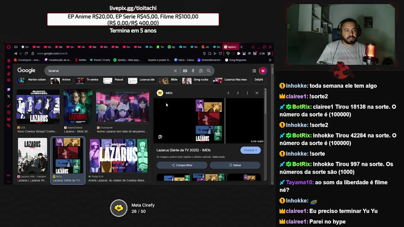Click X (Twitter) icon in browser sidebar
This screenshot has width=404, height=227.
coord(9,96)
